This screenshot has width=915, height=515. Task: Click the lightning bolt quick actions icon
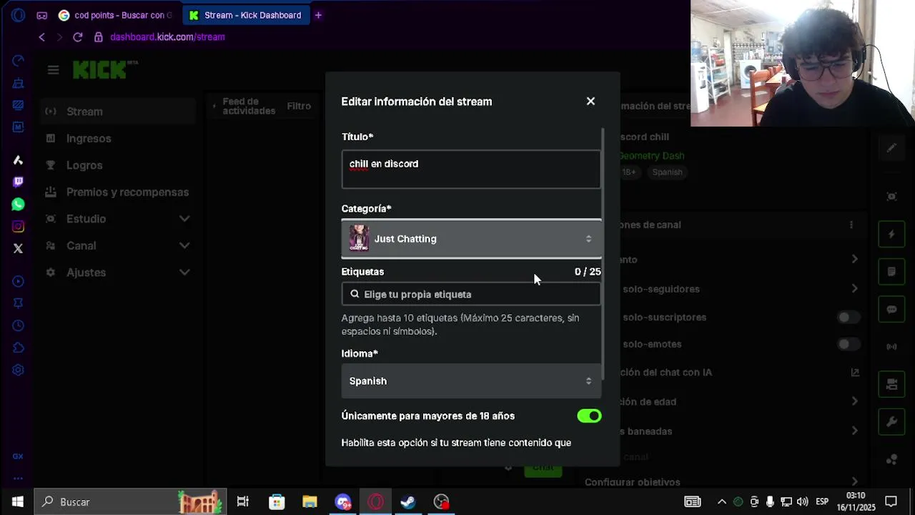click(891, 234)
